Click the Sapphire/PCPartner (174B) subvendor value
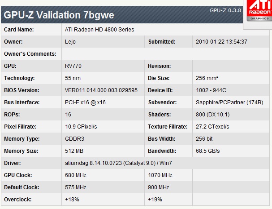Screen dimensions: 272x209 [229, 102]
